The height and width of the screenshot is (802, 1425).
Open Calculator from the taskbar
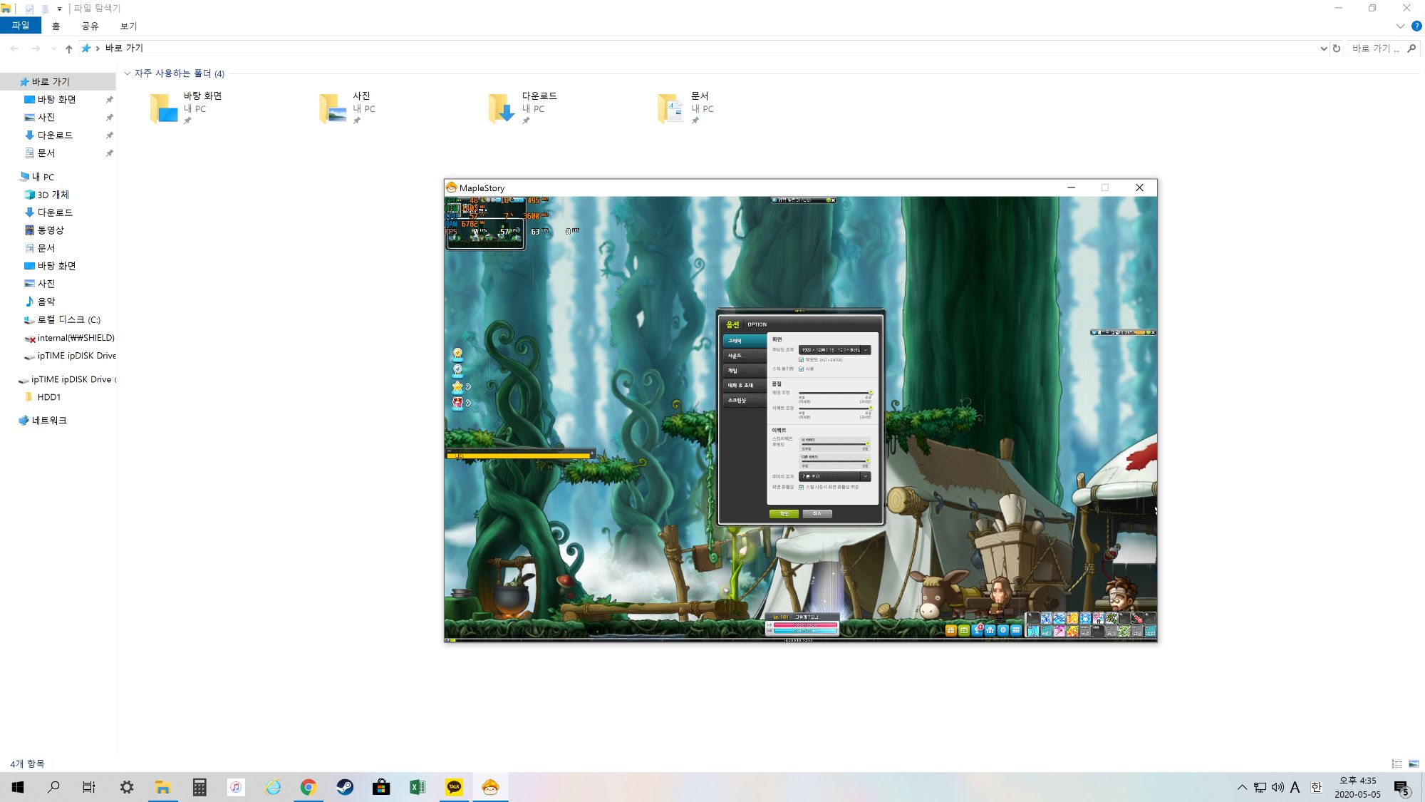(x=199, y=787)
